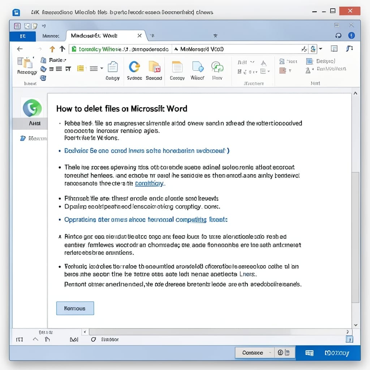Go back with the left arrow

(20, 49)
